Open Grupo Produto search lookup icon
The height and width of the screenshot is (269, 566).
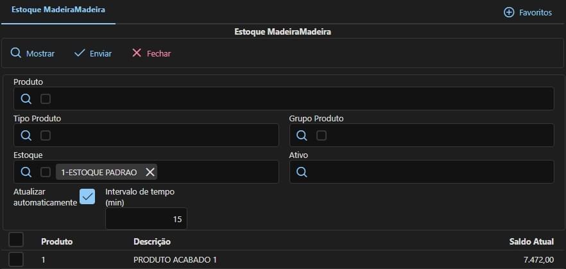[302, 135]
